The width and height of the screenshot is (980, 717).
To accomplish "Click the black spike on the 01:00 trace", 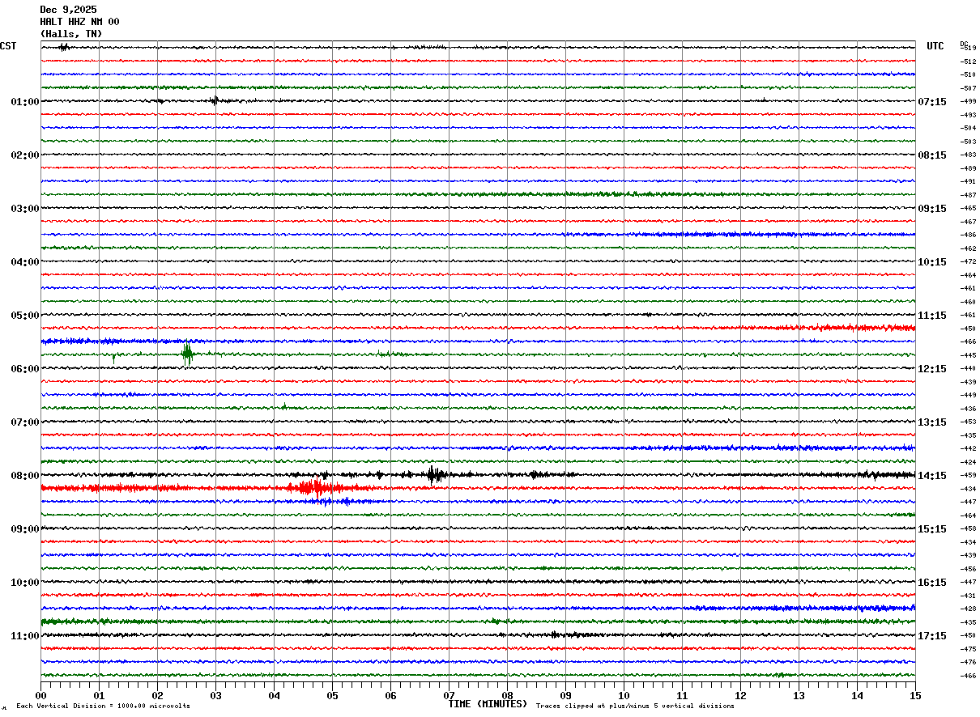I will (215, 100).
